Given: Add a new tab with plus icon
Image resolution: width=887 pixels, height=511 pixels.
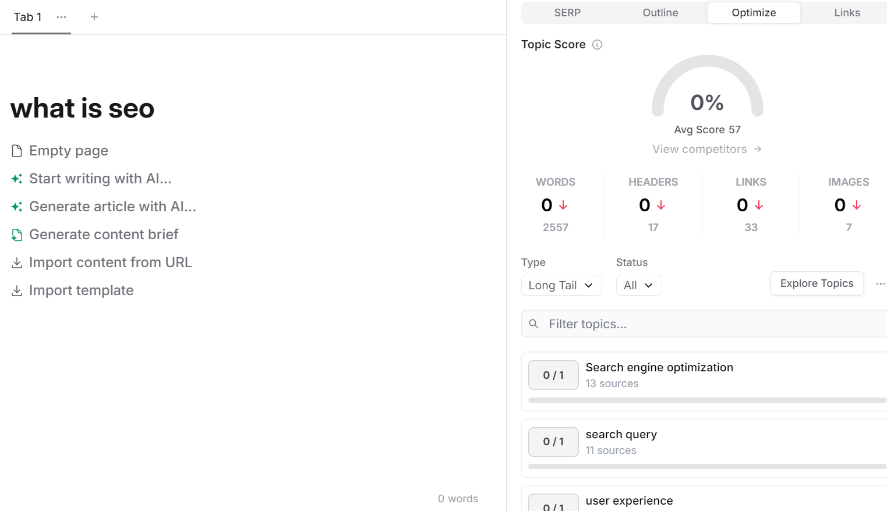Looking at the screenshot, I should 94,17.
